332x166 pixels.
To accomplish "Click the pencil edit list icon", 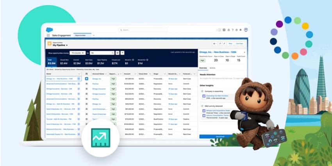I will [x=224, y=43].
